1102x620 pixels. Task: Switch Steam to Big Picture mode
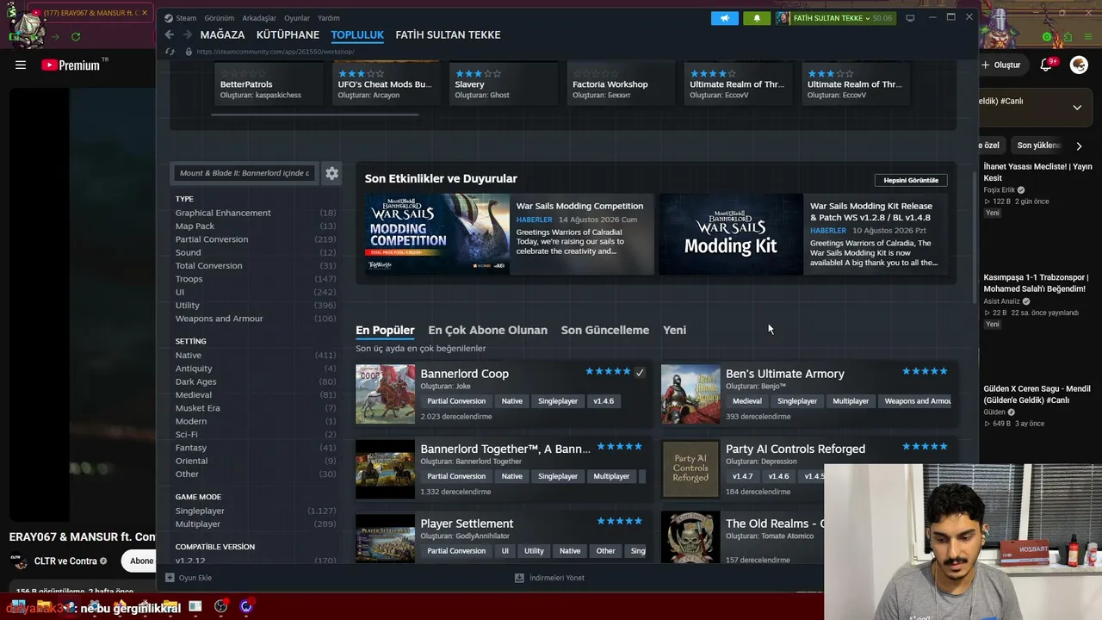click(x=910, y=18)
